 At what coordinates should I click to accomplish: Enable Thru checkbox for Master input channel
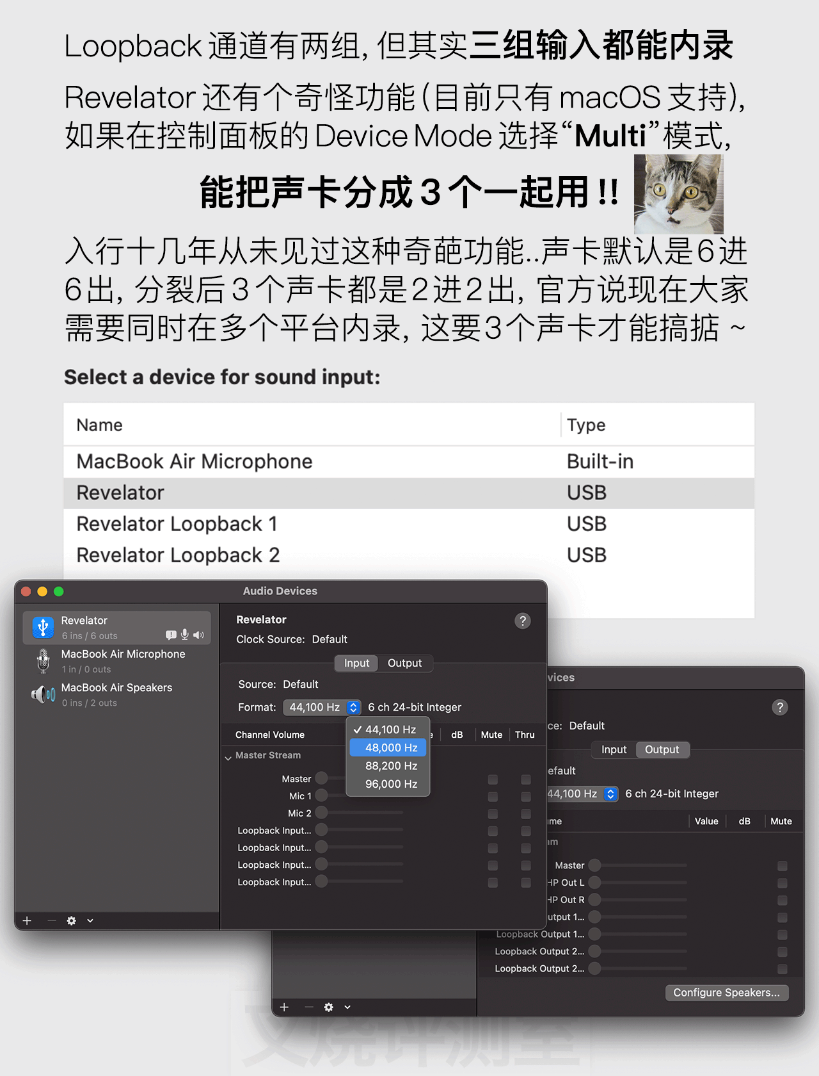click(x=526, y=779)
